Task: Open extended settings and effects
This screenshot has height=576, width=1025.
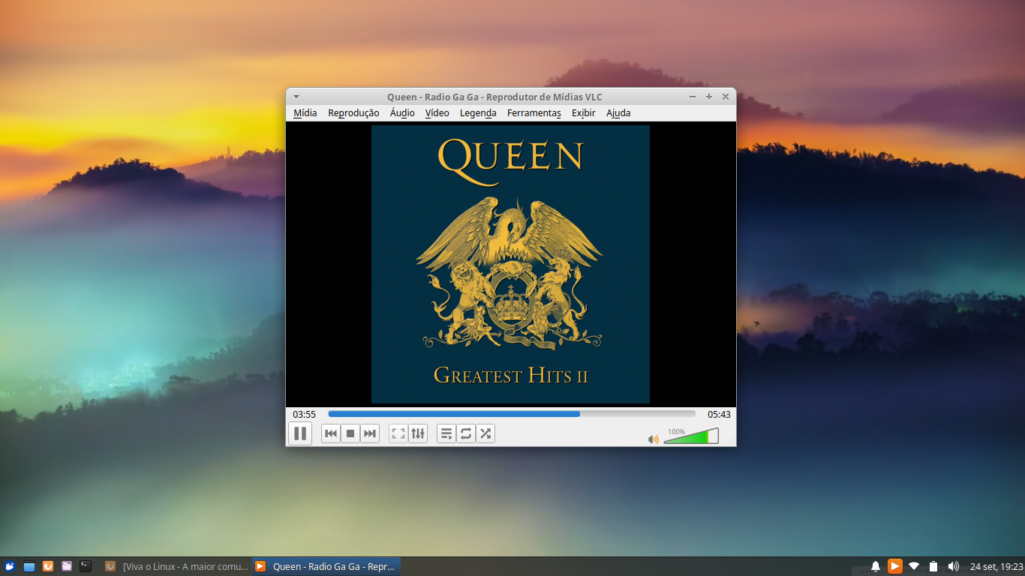Action: [418, 433]
